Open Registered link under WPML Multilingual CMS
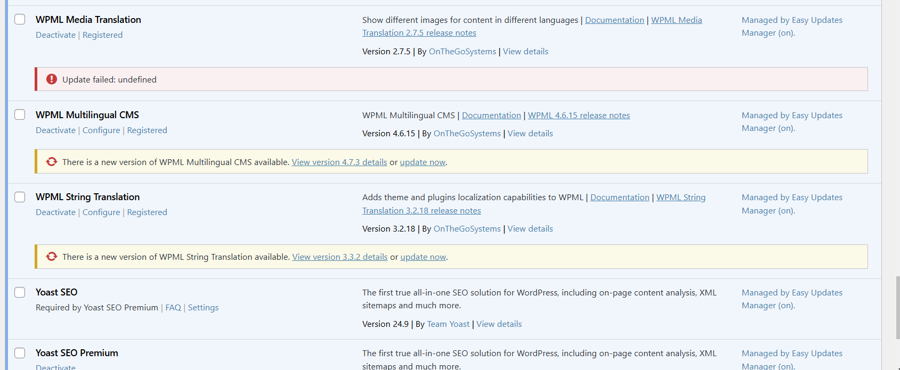The width and height of the screenshot is (900, 370). click(147, 130)
